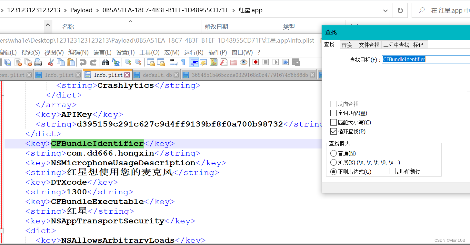The width and height of the screenshot is (470, 245).
Task: Enable 匹配大小写 checkbox
Action: click(x=334, y=122)
